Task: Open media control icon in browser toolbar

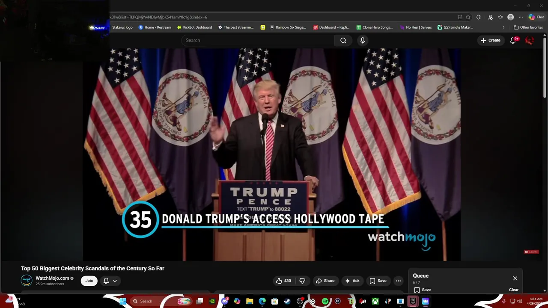Action: pos(490,17)
